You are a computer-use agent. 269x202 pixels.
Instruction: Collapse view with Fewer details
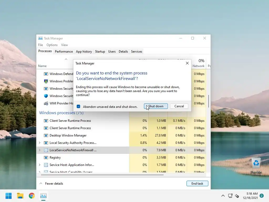[x=51, y=183]
